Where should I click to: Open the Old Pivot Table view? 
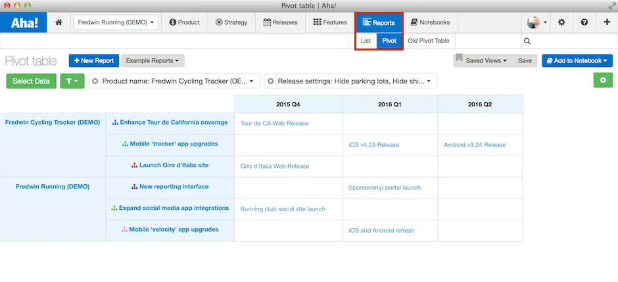(x=429, y=41)
